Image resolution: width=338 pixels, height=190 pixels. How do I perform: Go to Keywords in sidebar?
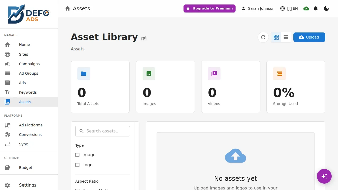pos(29,92)
